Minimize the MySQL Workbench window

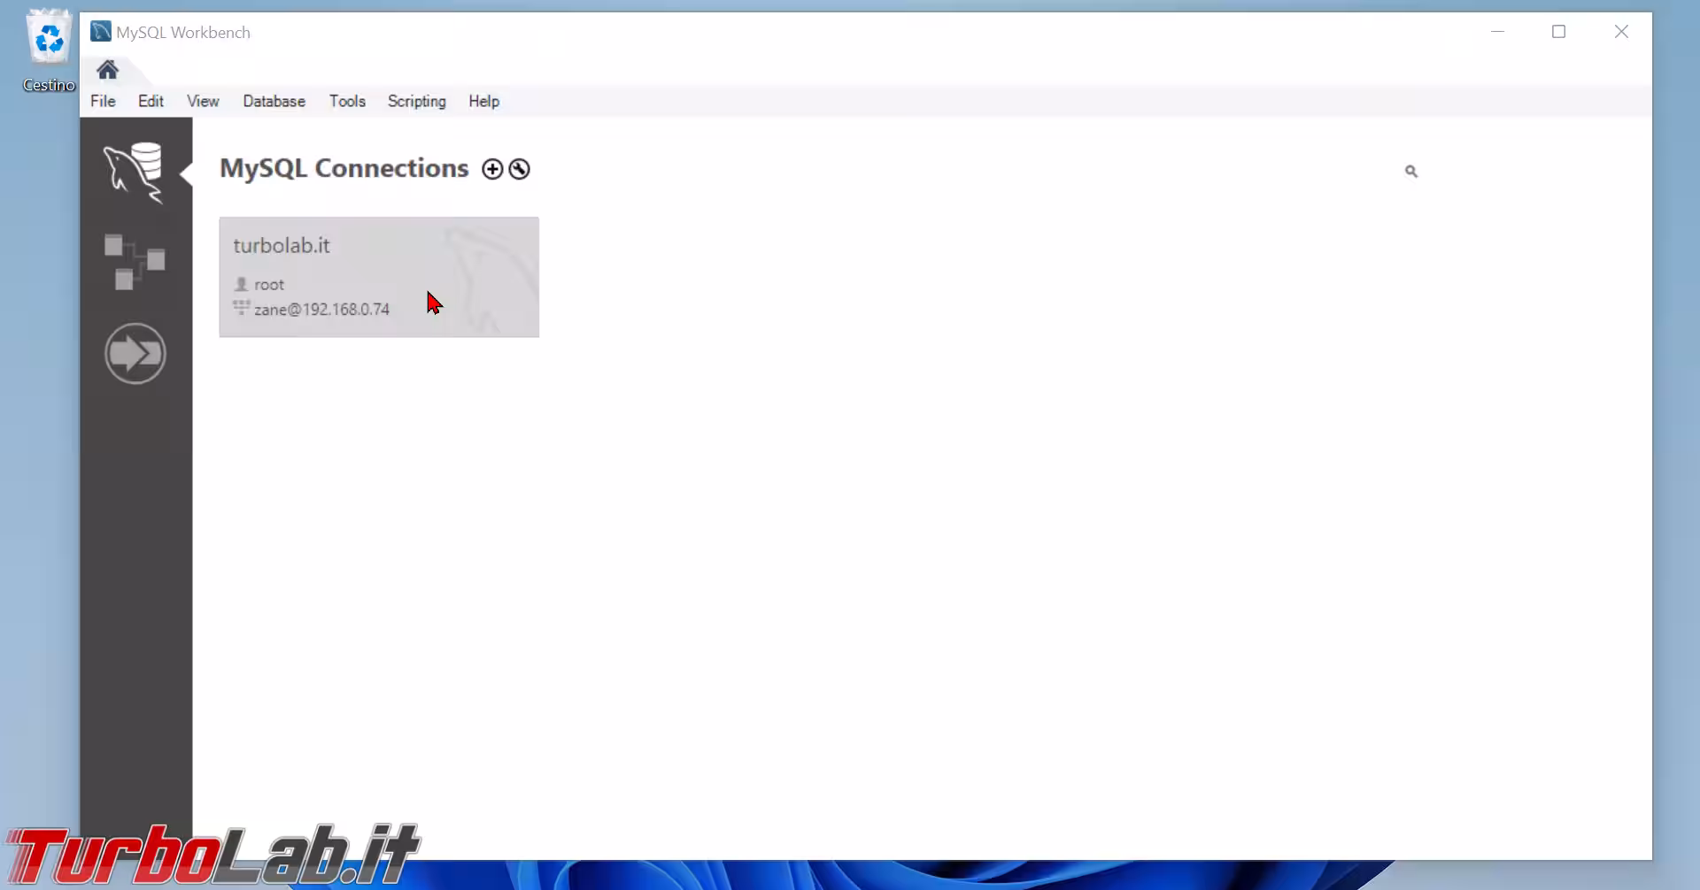pyautogui.click(x=1497, y=32)
